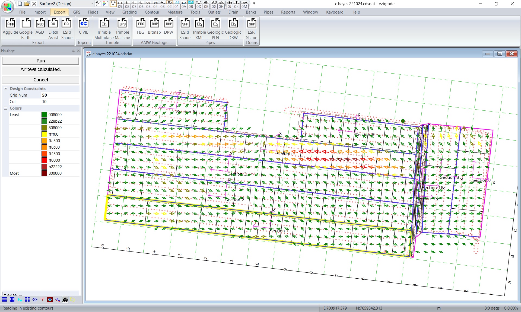Collapse the Design Constraints group
This screenshot has height=312, width=521.
point(5,89)
